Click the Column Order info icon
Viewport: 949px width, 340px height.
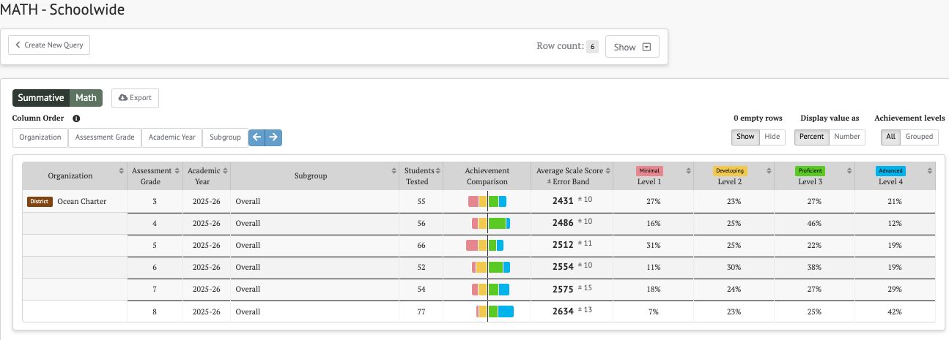click(76, 118)
